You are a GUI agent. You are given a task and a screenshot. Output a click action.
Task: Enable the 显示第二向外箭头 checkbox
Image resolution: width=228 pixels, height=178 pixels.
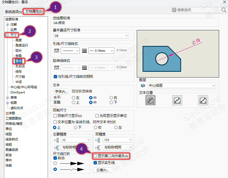click(x=95, y=156)
